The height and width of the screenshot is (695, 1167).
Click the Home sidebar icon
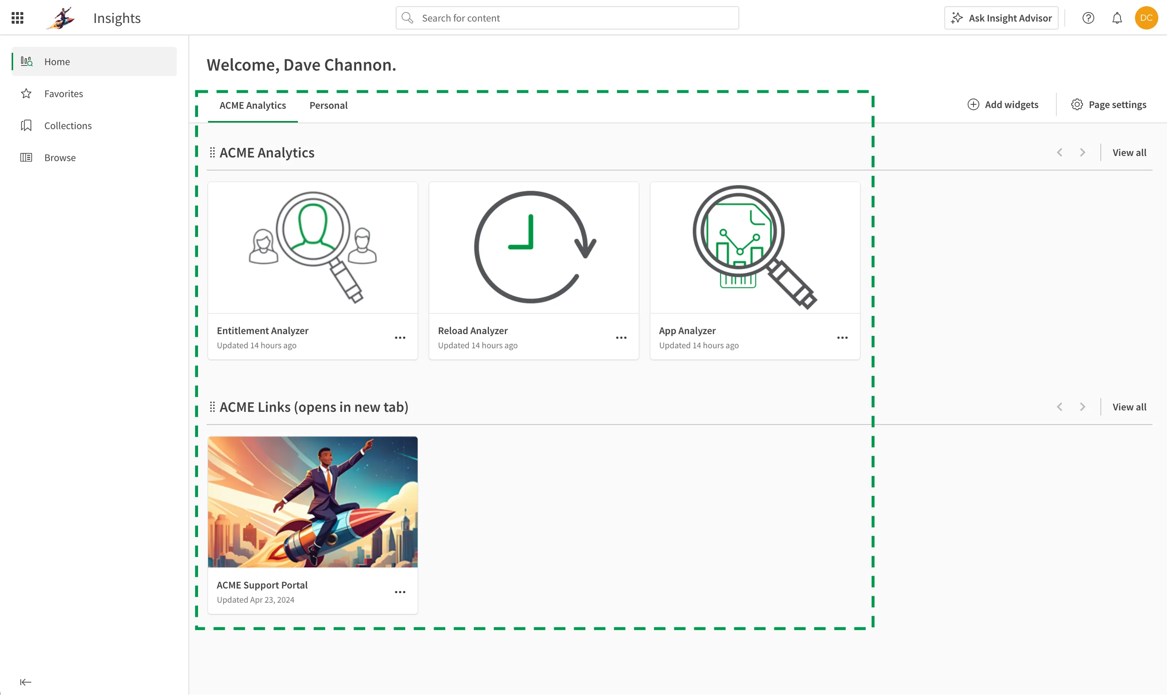27,61
